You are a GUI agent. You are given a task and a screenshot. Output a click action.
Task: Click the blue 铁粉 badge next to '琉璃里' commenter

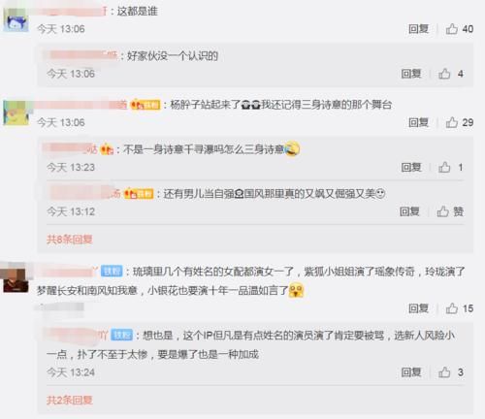[x=112, y=271]
